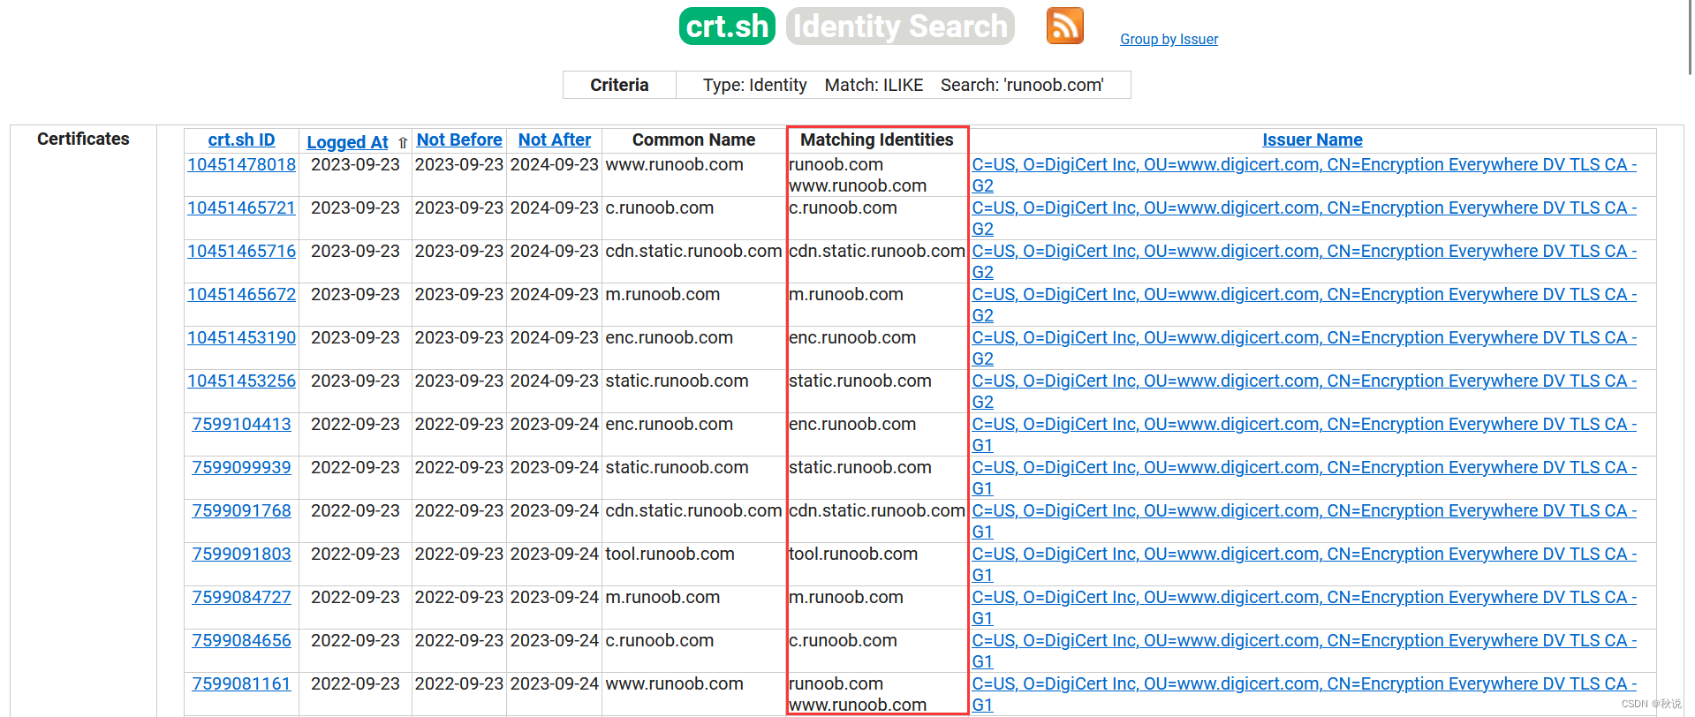Click the Identity Search title badge
1695x717 pixels.
click(900, 26)
